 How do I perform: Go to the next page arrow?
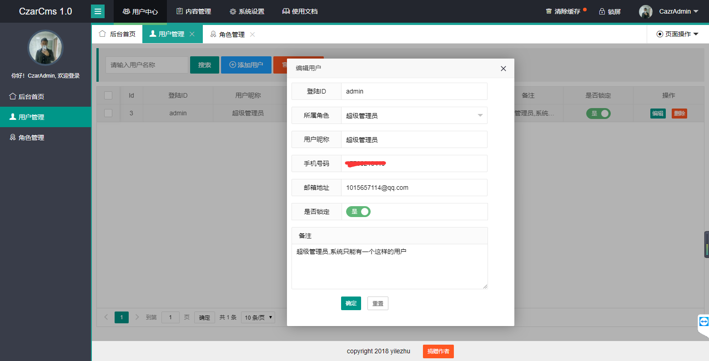point(137,317)
